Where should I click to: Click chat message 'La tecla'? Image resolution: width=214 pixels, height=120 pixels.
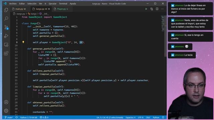(182, 55)
